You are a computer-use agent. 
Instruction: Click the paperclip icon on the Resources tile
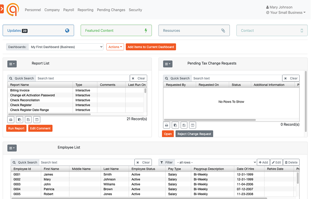pos(223,30)
